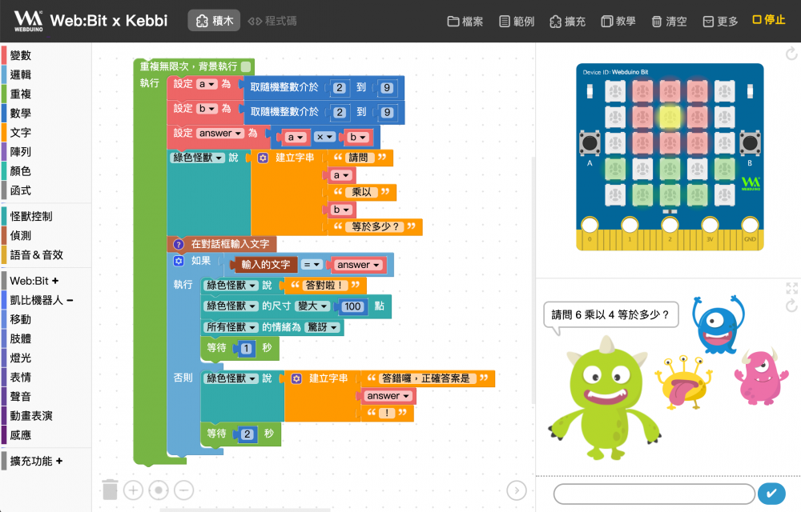Image resolution: width=801 pixels, height=512 pixels.
Task: Expand the 擴充功能 category
Action: coord(37,461)
